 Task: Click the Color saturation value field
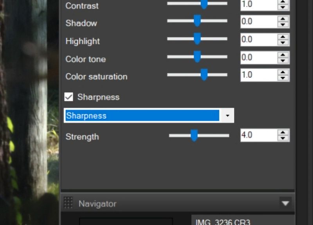(258, 74)
